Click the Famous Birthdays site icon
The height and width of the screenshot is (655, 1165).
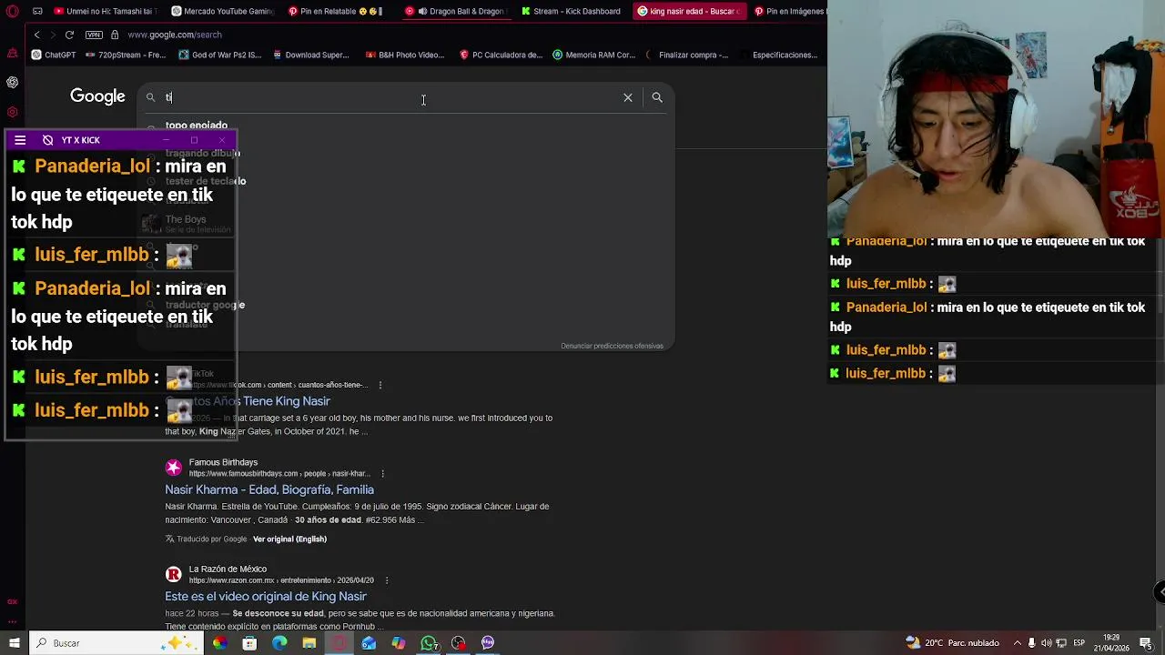pyautogui.click(x=173, y=468)
